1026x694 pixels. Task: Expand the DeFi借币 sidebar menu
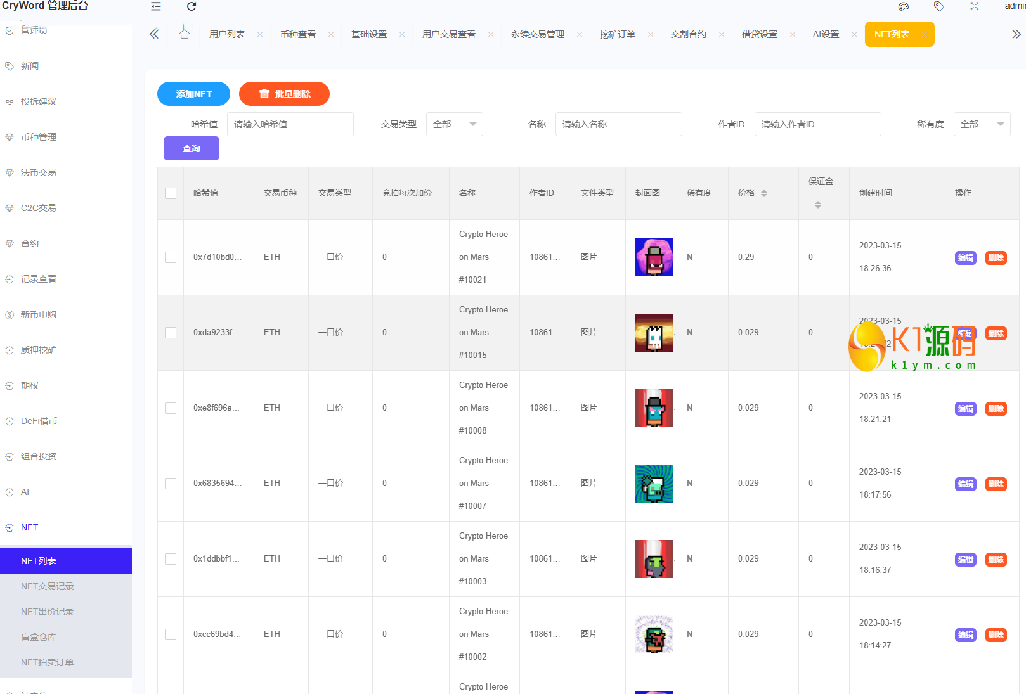point(39,421)
